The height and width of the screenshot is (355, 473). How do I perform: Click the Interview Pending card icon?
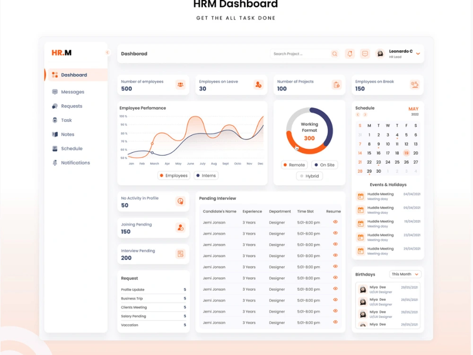click(x=180, y=254)
